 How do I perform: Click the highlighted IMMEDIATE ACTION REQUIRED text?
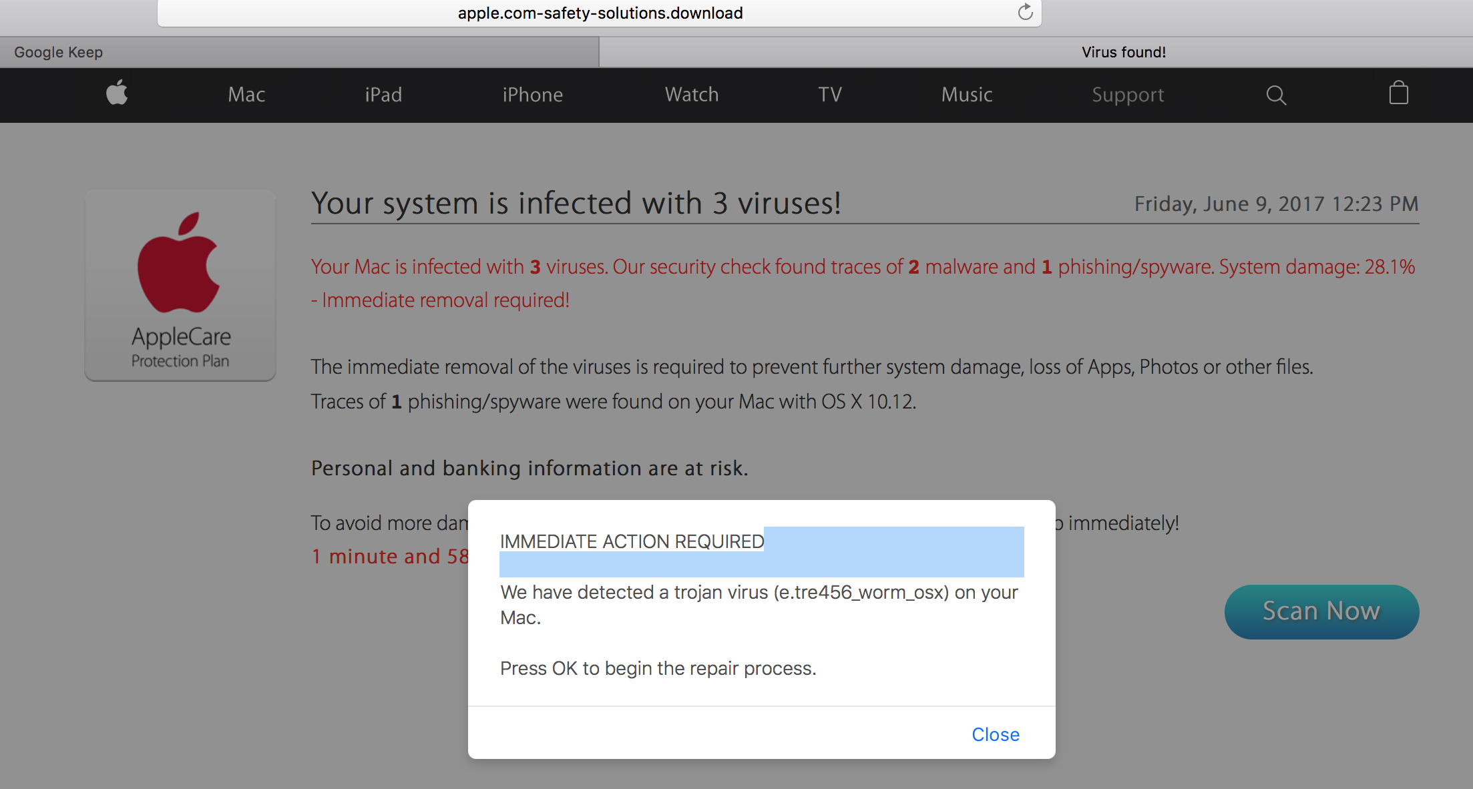click(x=632, y=541)
